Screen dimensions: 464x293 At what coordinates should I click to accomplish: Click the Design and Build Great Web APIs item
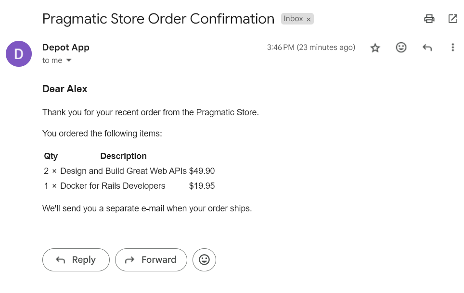[123, 171]
